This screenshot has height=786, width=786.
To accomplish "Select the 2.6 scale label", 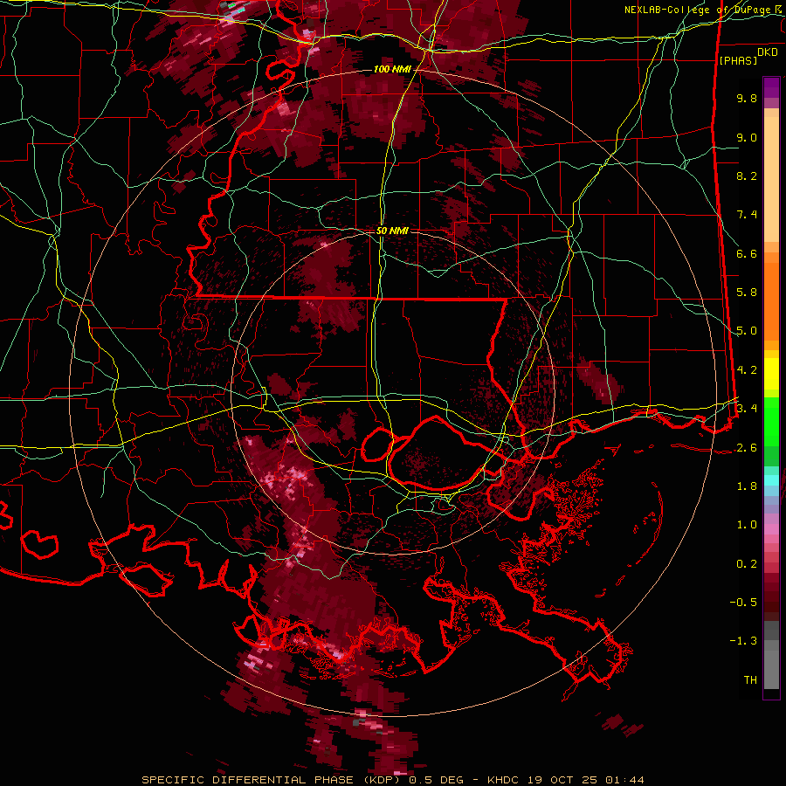I will tap(747, 447).
